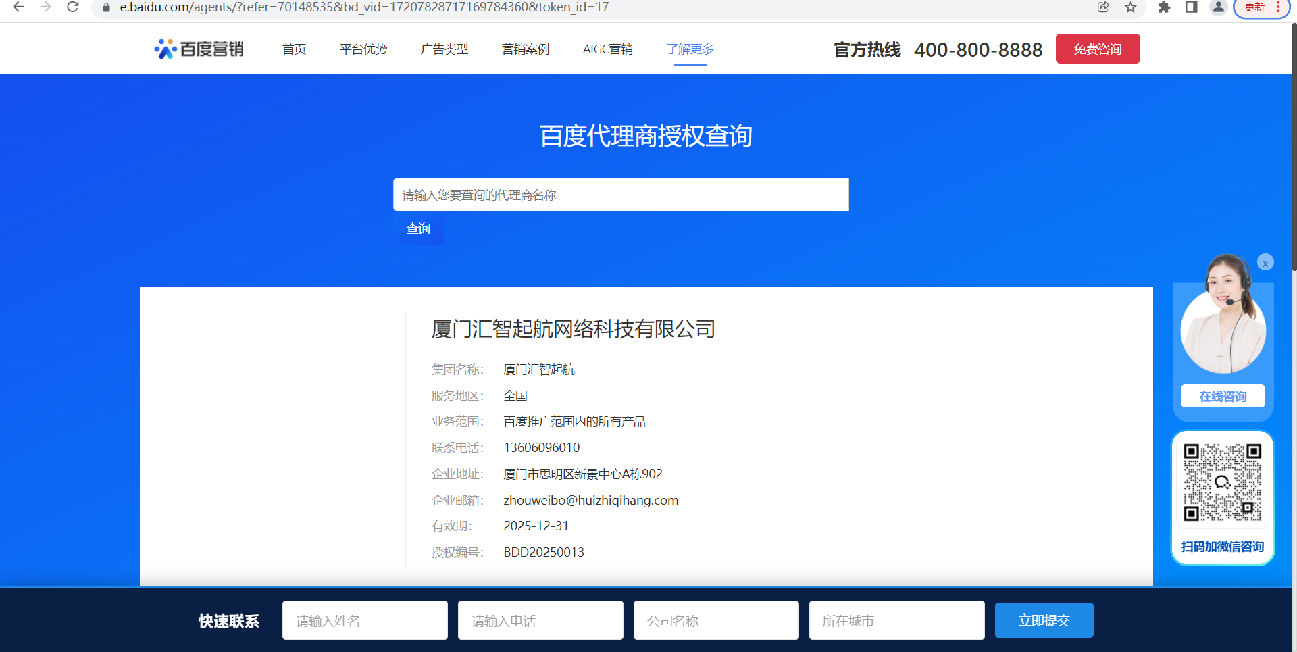Open the 平台优势 menu item
The height and width of the screenshot is (652, 1297).
(x=363, y=49)
